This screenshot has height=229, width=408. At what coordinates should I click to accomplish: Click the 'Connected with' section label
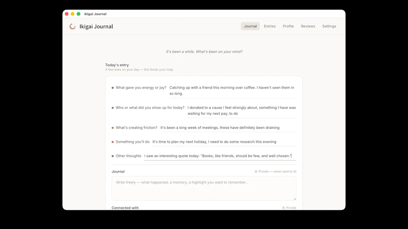tap(125, 208)
